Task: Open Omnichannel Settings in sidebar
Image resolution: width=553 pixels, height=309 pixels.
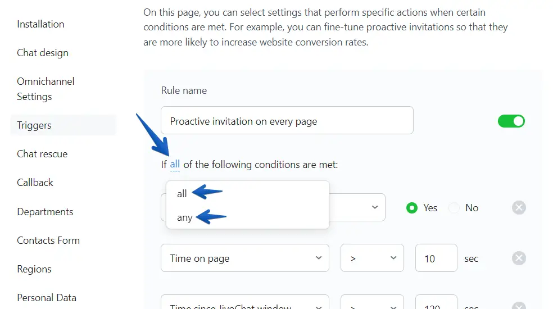Action: [x=46, y=89]
